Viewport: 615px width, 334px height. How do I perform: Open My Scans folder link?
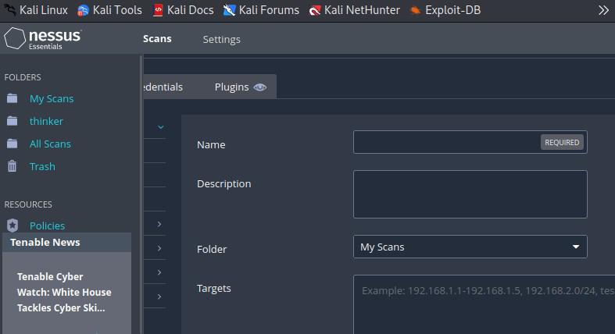pyautogui.click(x=52, y=98)
